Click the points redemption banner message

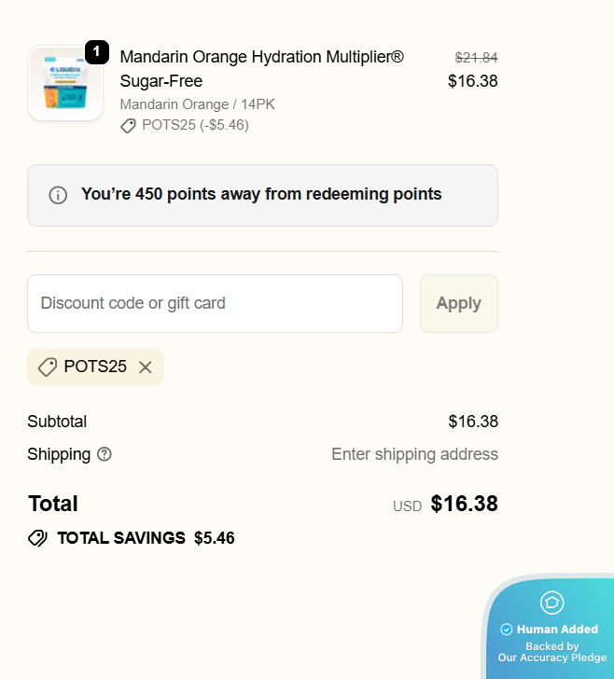(x=261, y=195)
